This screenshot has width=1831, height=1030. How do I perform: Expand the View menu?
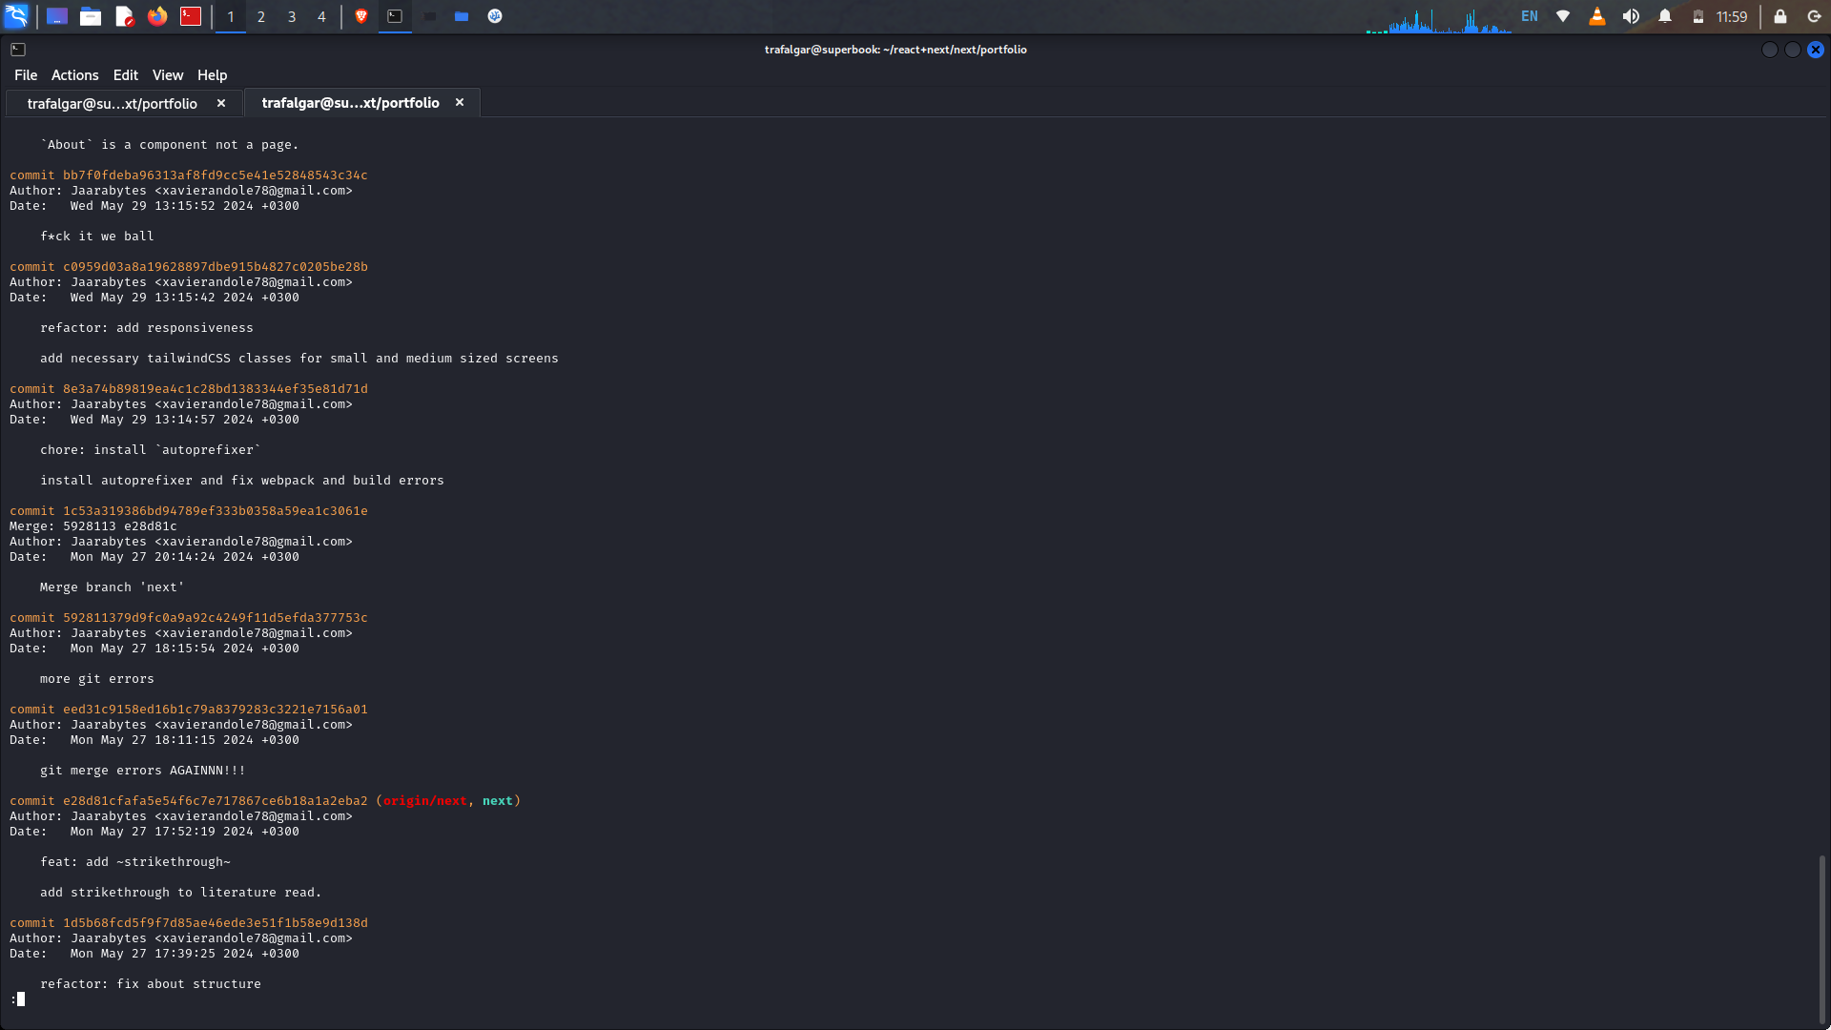click(x=167, y=75)
